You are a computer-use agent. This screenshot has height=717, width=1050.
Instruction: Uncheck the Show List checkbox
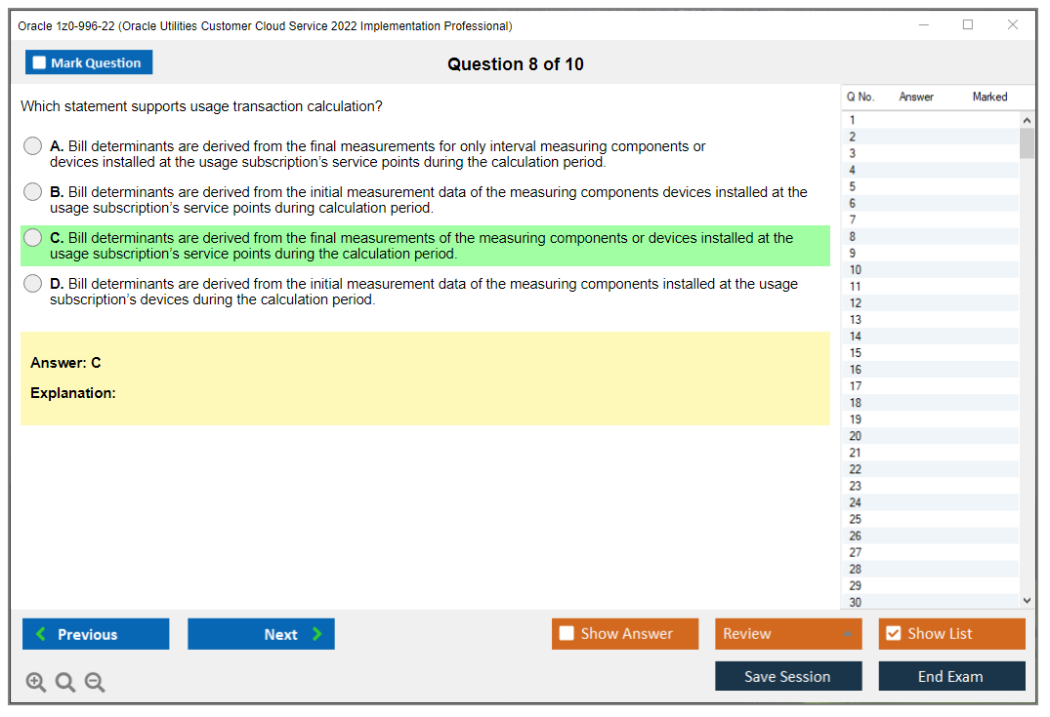[893, 633]
